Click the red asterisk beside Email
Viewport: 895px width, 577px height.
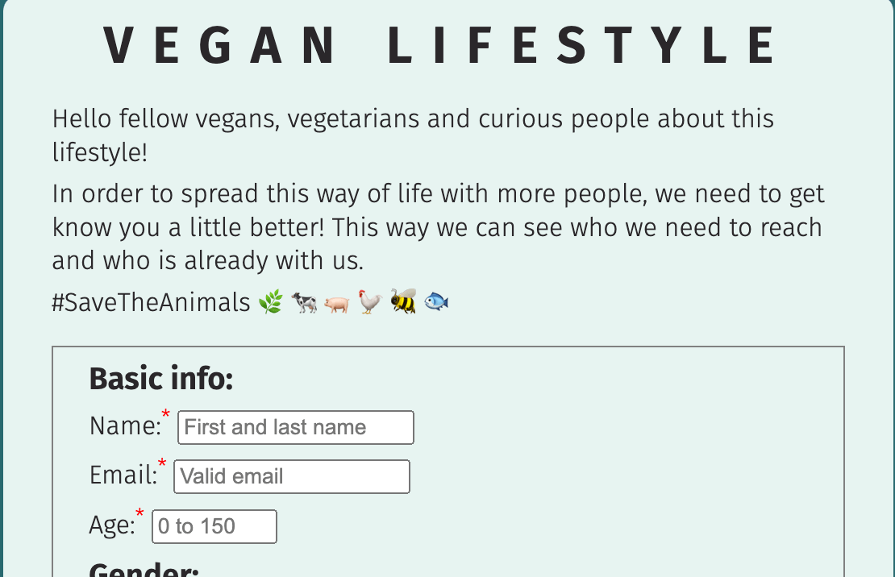[x=162, y=463]
